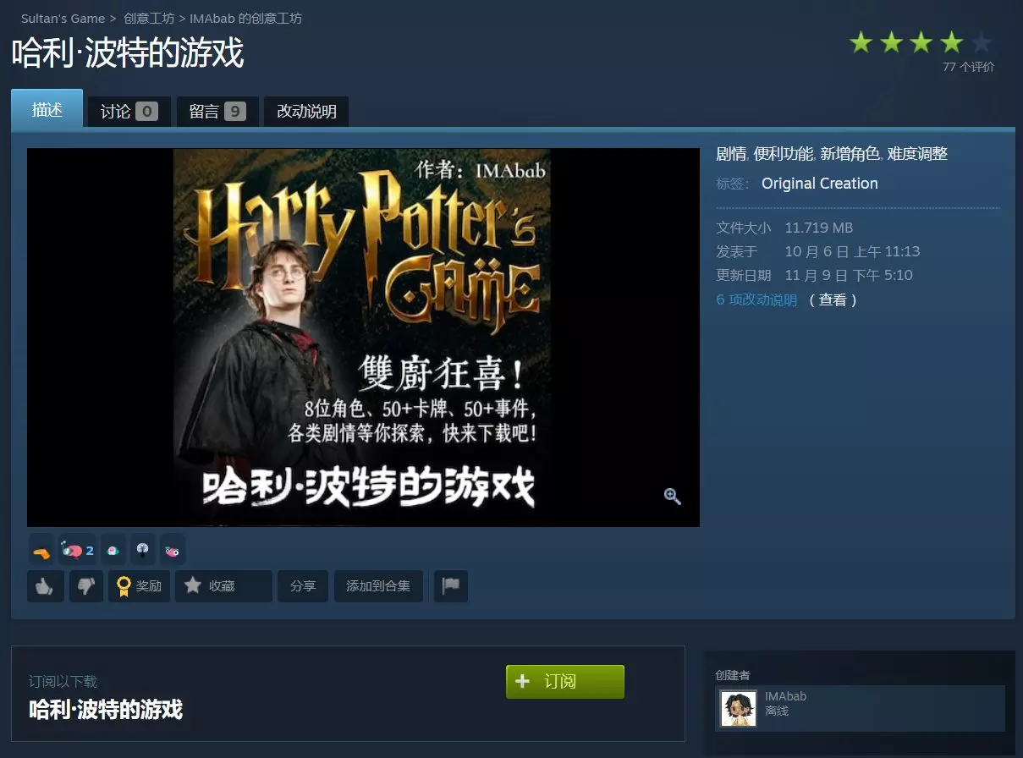Open the 留言 comments tab
The height and width of the screenshot is (758, 1023).
point(217,112)
